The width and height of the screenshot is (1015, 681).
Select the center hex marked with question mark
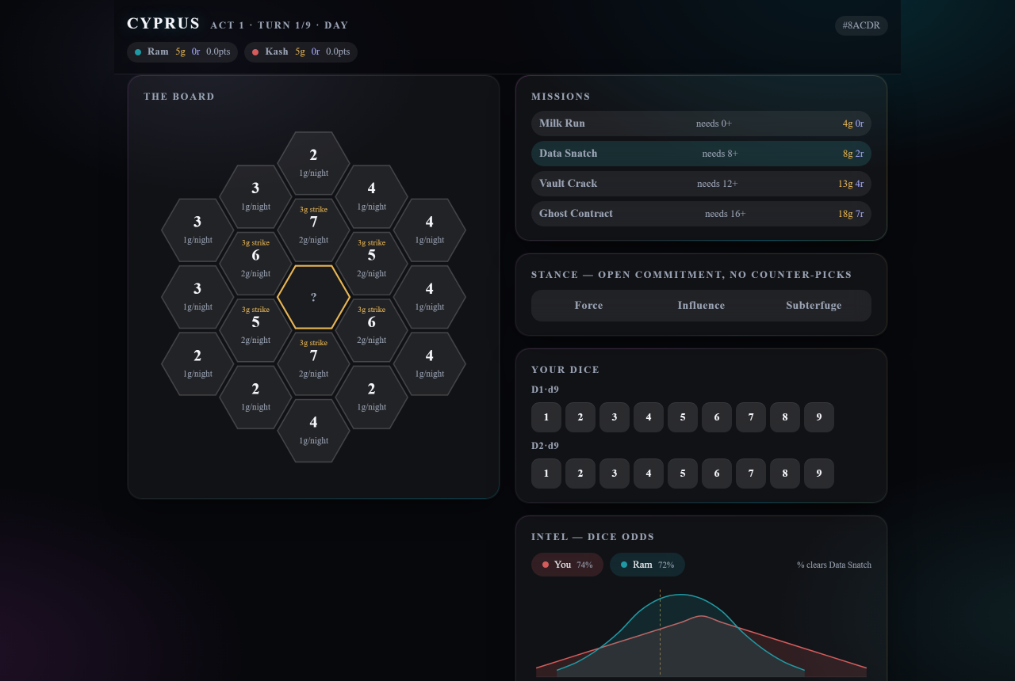pos(313,297)
